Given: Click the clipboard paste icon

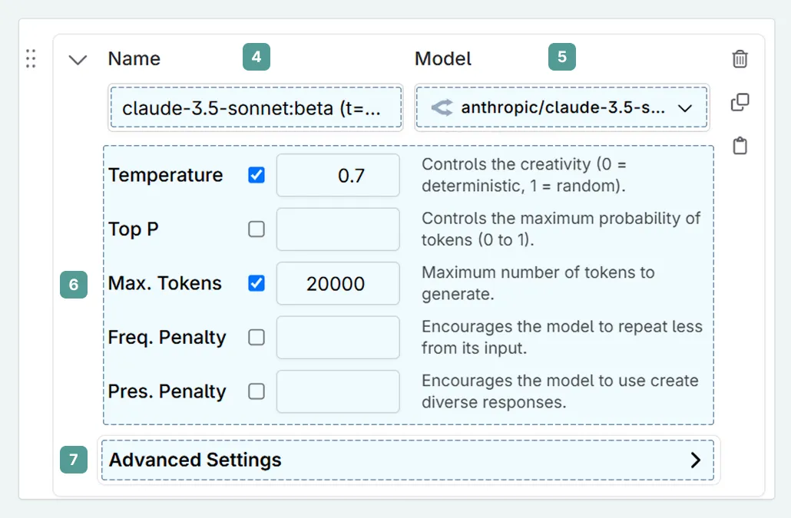Looking at the screenshot, I should click(740, 146).
